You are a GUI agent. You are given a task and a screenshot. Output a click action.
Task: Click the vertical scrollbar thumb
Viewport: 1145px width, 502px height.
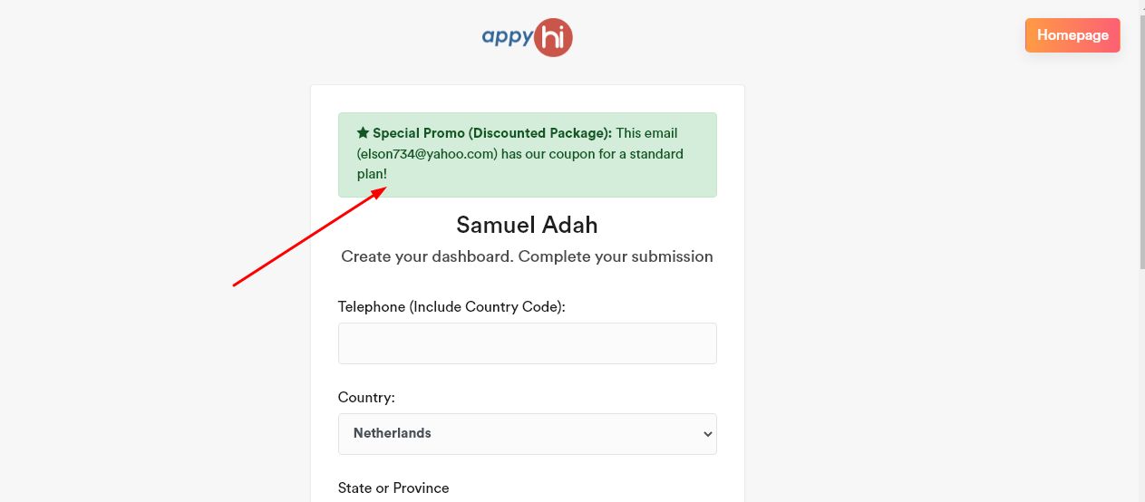(1140, 136)
